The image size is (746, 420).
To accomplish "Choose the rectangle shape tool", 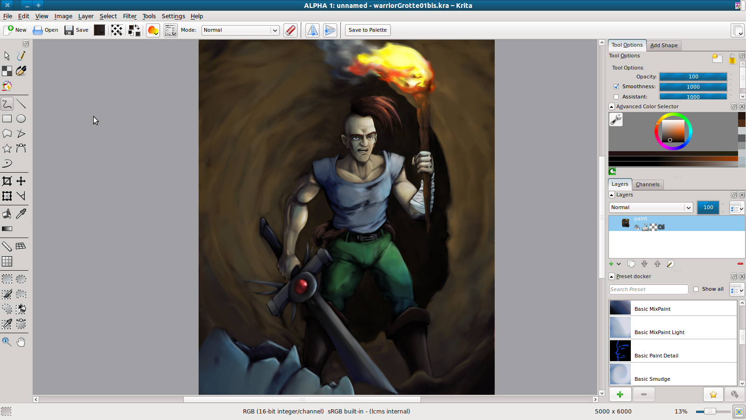I will coord(7,119).
